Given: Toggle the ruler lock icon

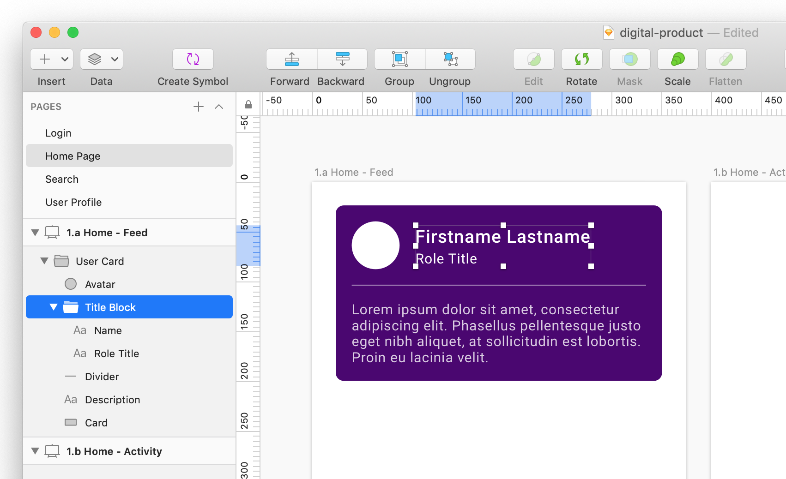Looking at the screenshot, I should point(248,105).
